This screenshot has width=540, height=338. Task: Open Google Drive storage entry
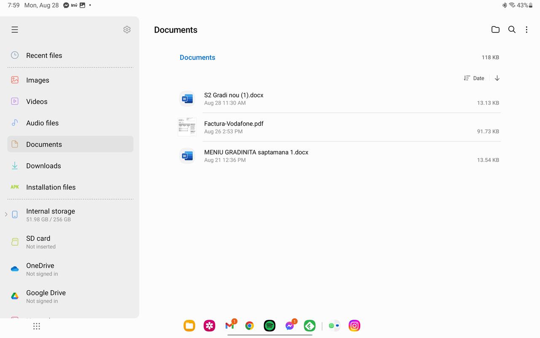pyautogui.click(x=46, y=296)
